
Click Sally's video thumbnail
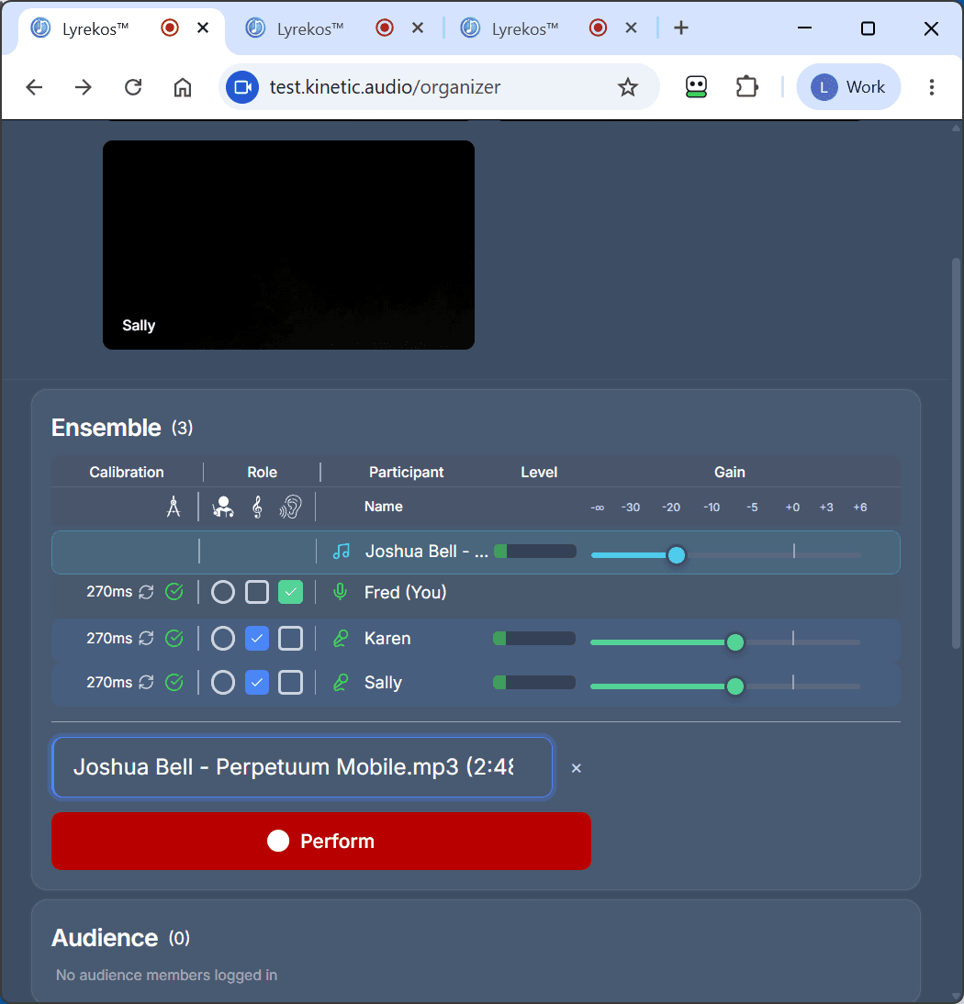289,245
